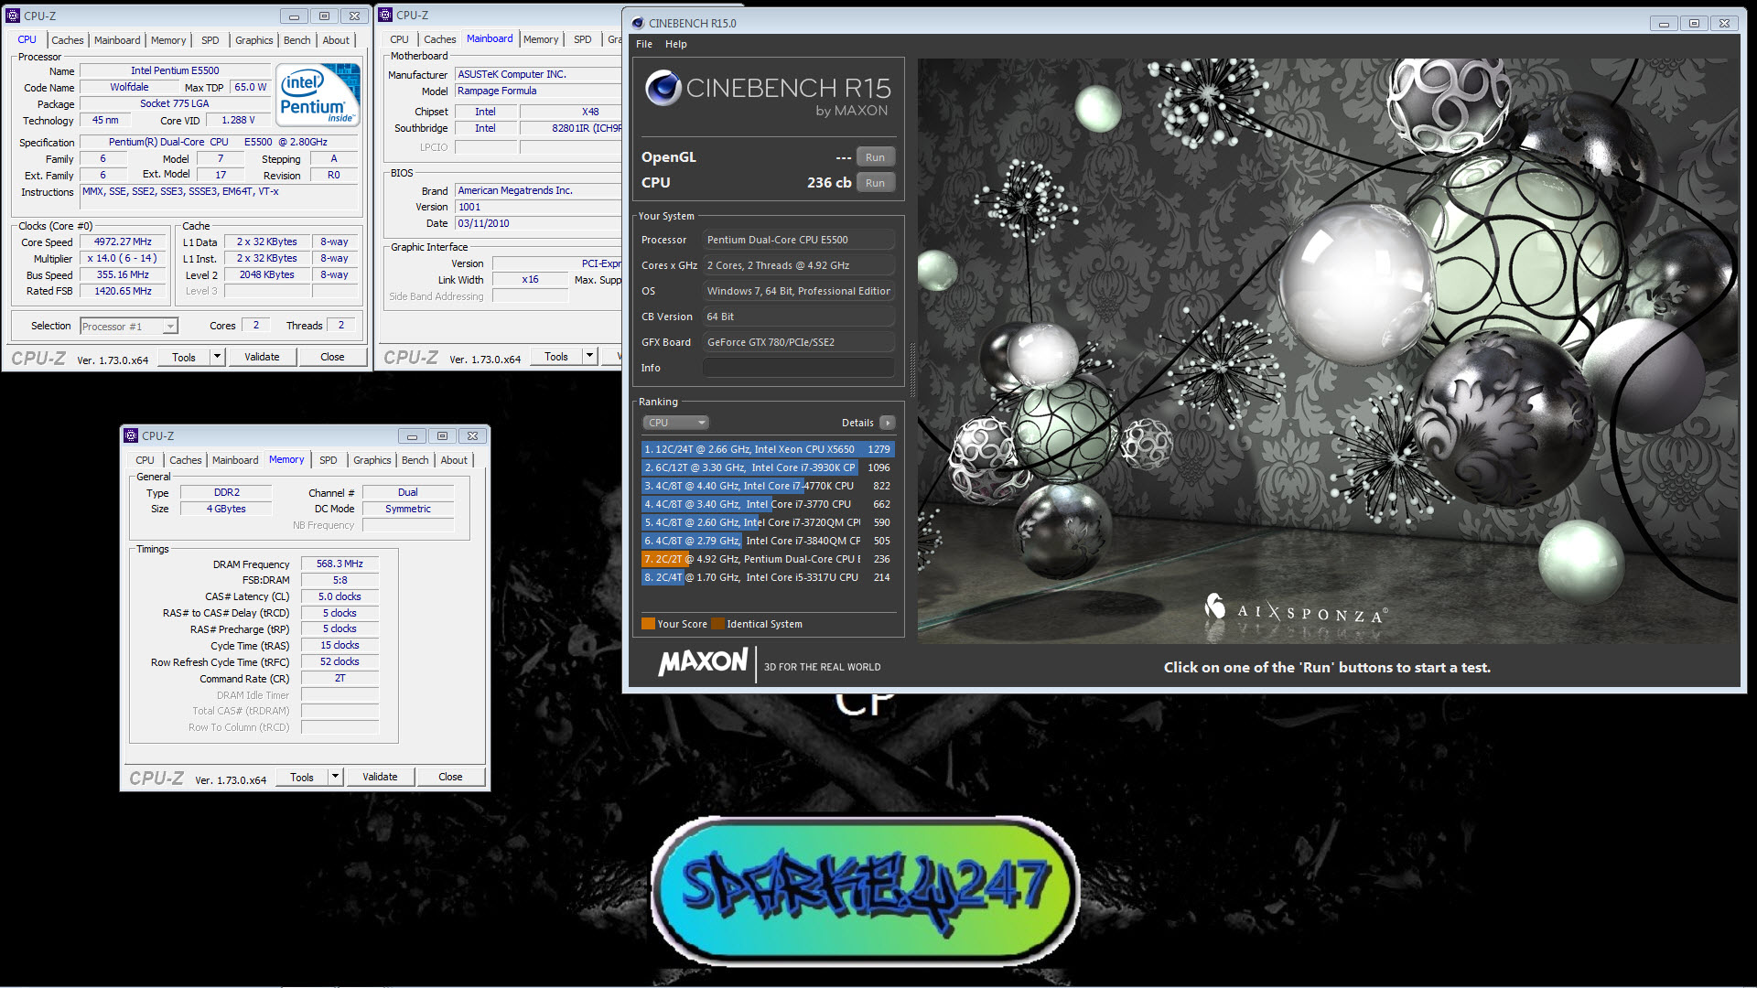
Task: Switch to SPD tab in Memory window
Action: (x=329, y=460)
